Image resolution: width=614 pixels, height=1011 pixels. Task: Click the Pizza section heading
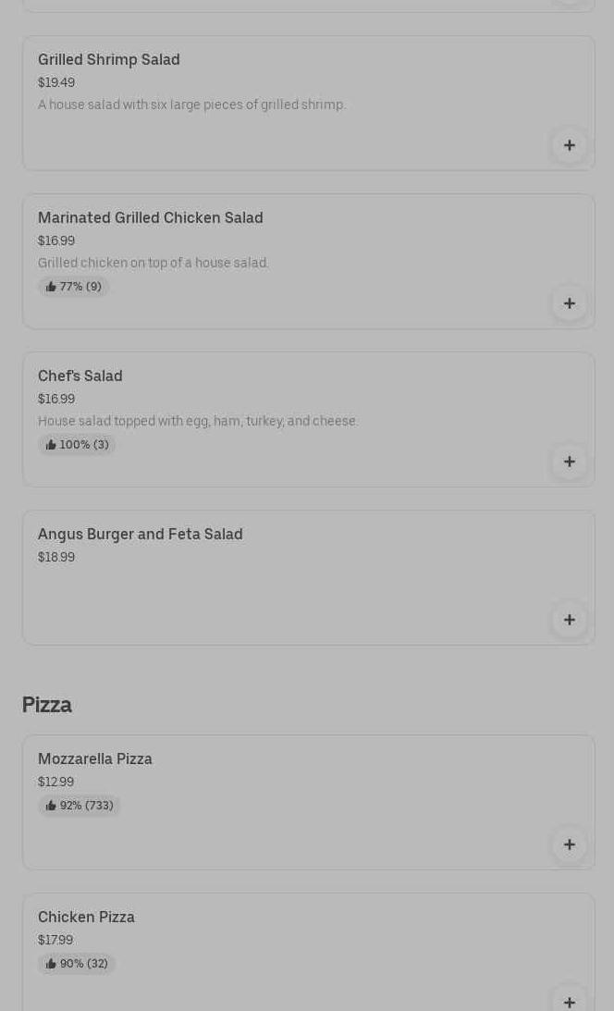coord(47,705)
